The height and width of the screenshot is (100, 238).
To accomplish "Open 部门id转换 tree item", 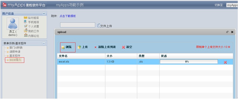I will tap(16, 48).
